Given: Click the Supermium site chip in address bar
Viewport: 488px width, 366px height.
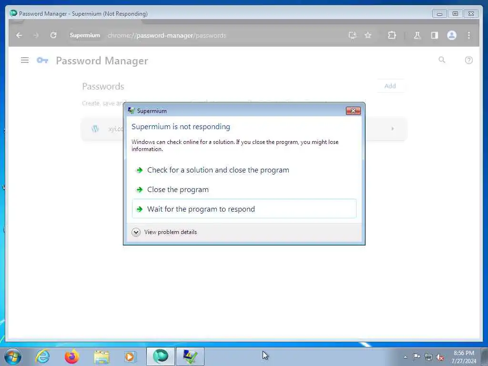Looking at the screenshot, I should click(x=85, y=35).
